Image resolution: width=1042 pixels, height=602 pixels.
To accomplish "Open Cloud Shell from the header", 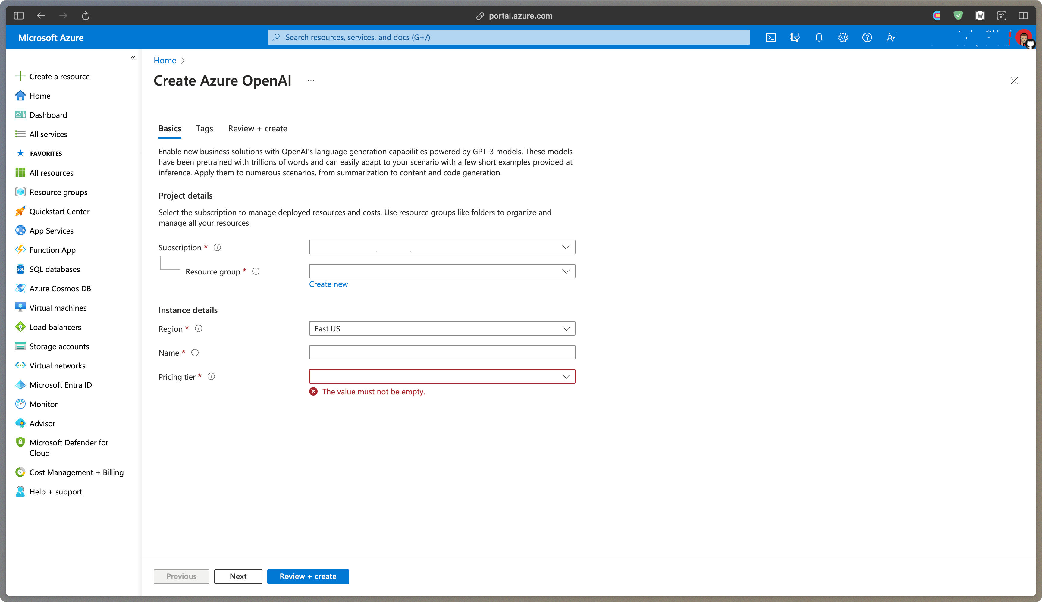I will click(x=770, y=38).
